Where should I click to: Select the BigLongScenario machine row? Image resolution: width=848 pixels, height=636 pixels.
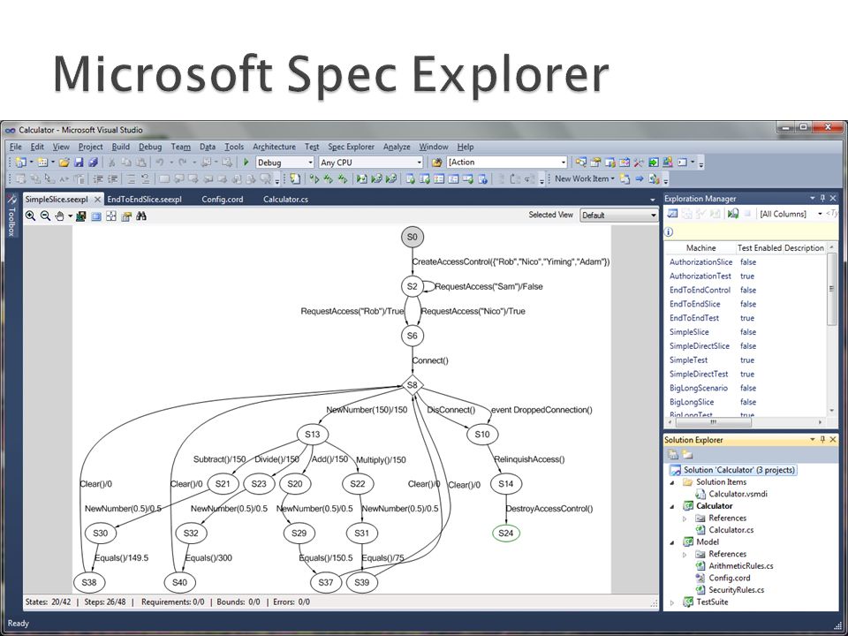point(746,389)
